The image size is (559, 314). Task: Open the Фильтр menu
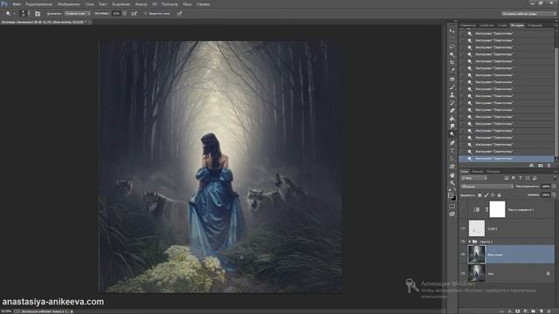[x=141, y=4]
